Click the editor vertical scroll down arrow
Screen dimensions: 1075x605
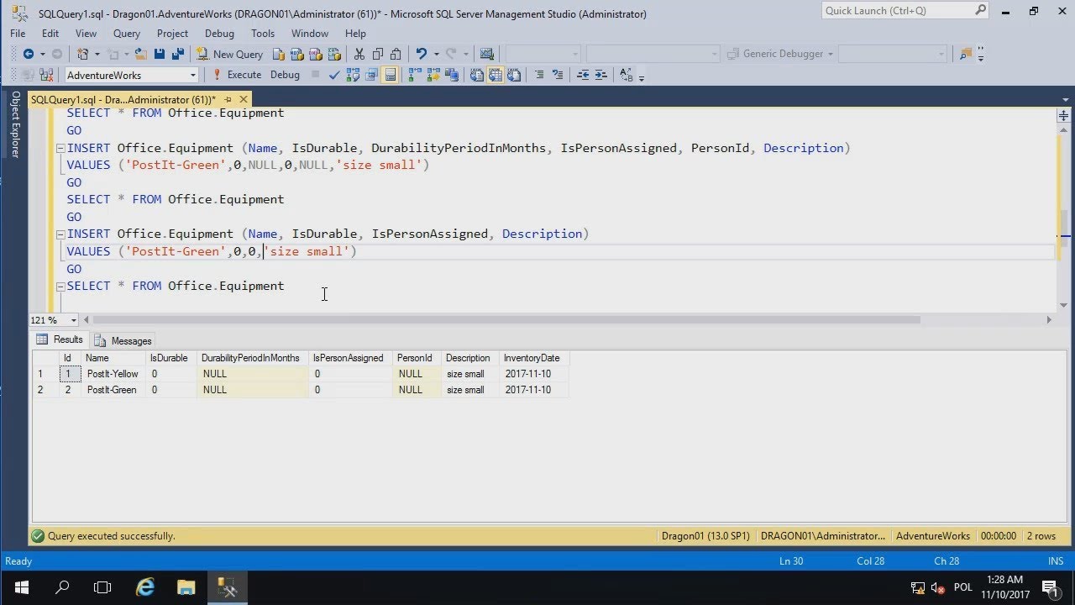[1063, 305]
